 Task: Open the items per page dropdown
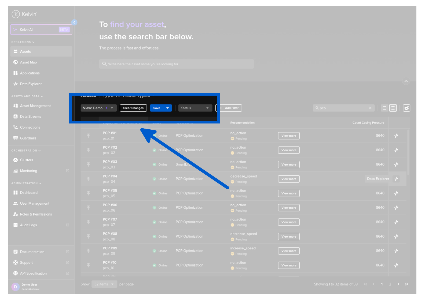click(x=104, y=284)
